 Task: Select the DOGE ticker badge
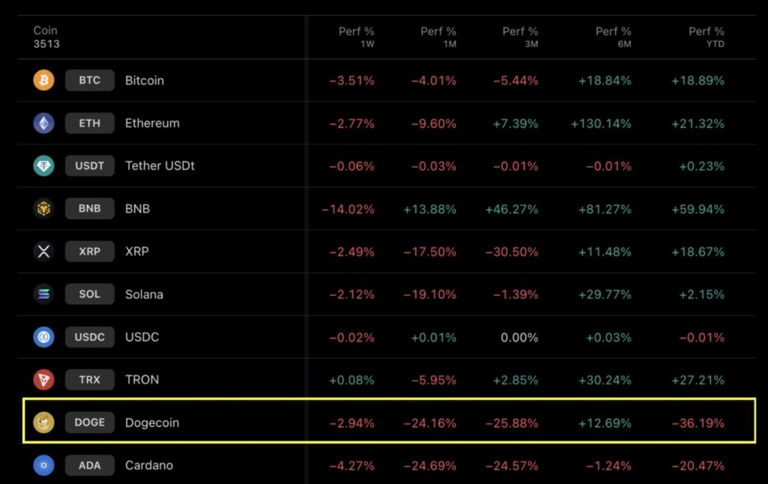point(89,423)
